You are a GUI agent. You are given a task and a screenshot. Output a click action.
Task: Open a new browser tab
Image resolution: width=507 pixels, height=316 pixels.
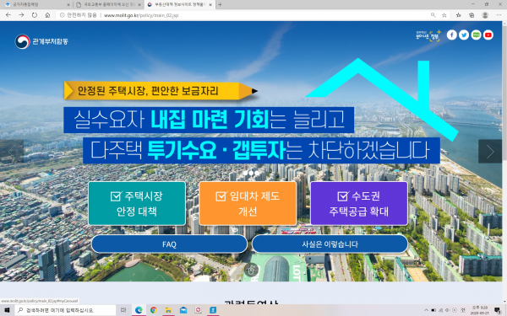pos(220,4)
